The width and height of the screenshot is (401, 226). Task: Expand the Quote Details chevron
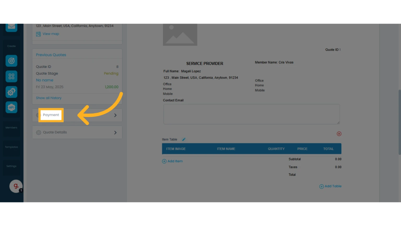[115, 133]
